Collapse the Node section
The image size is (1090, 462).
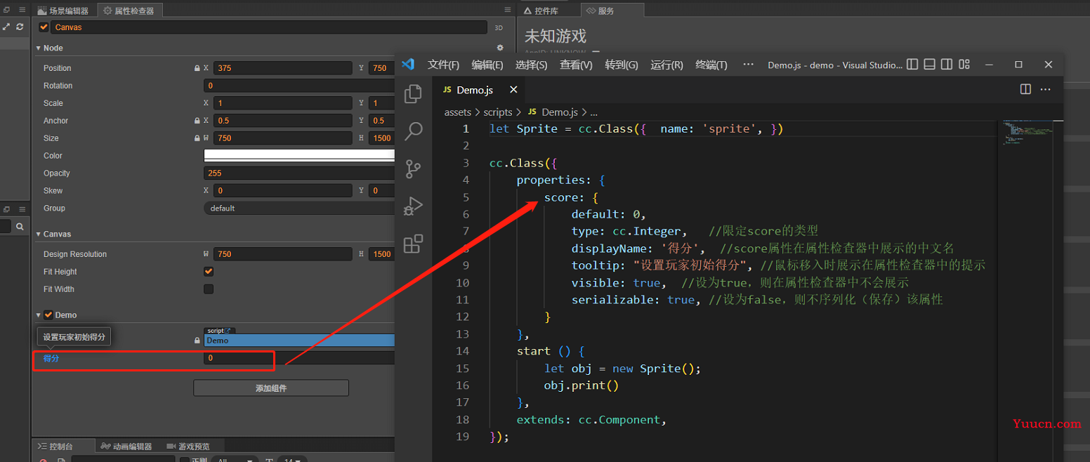pos(39,48)
